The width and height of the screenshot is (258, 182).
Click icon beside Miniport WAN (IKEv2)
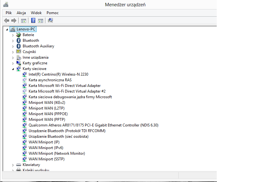[x=25, y=103]
